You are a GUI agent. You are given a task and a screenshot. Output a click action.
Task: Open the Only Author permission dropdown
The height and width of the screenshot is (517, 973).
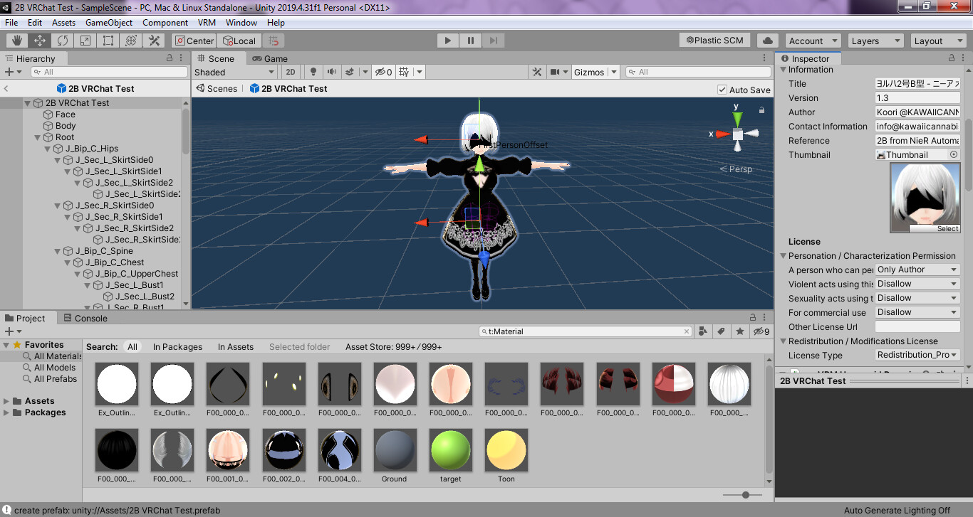[917, 270]
